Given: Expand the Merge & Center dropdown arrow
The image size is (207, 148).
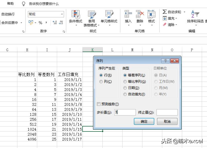Looking at the screenshot, I should tap(21, 23).
